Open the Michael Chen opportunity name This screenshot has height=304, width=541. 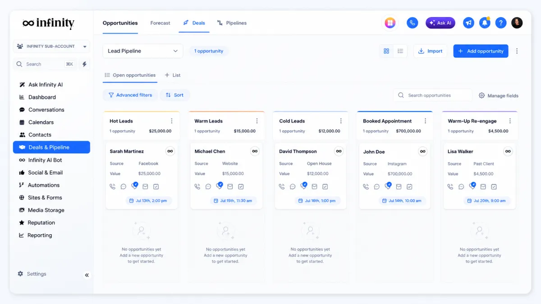tap(210, 152)
